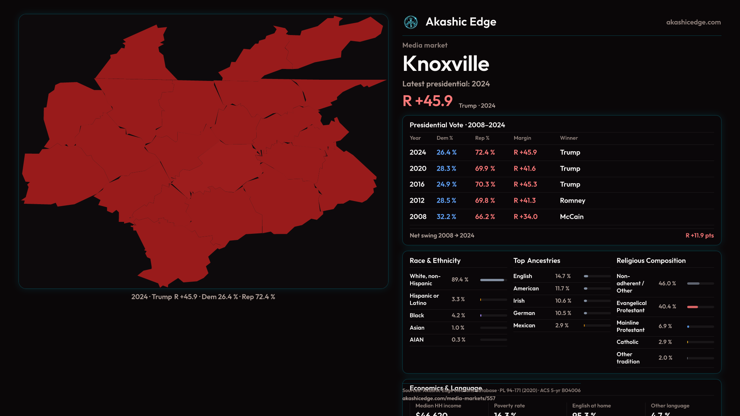Click the large R +45.9 margin figure
Viewport: 740px width, 416px height.
tap(427, 101)
